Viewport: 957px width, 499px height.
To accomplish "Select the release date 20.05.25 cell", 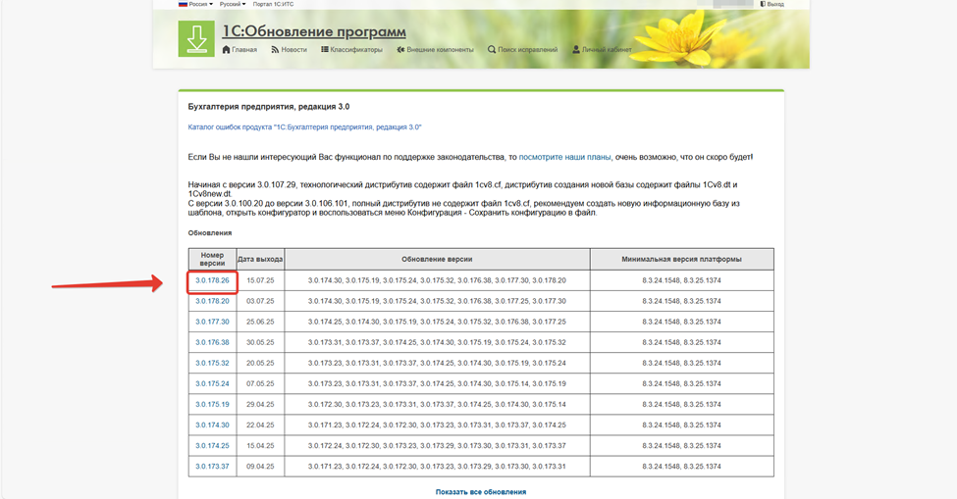I will point(261,363).
